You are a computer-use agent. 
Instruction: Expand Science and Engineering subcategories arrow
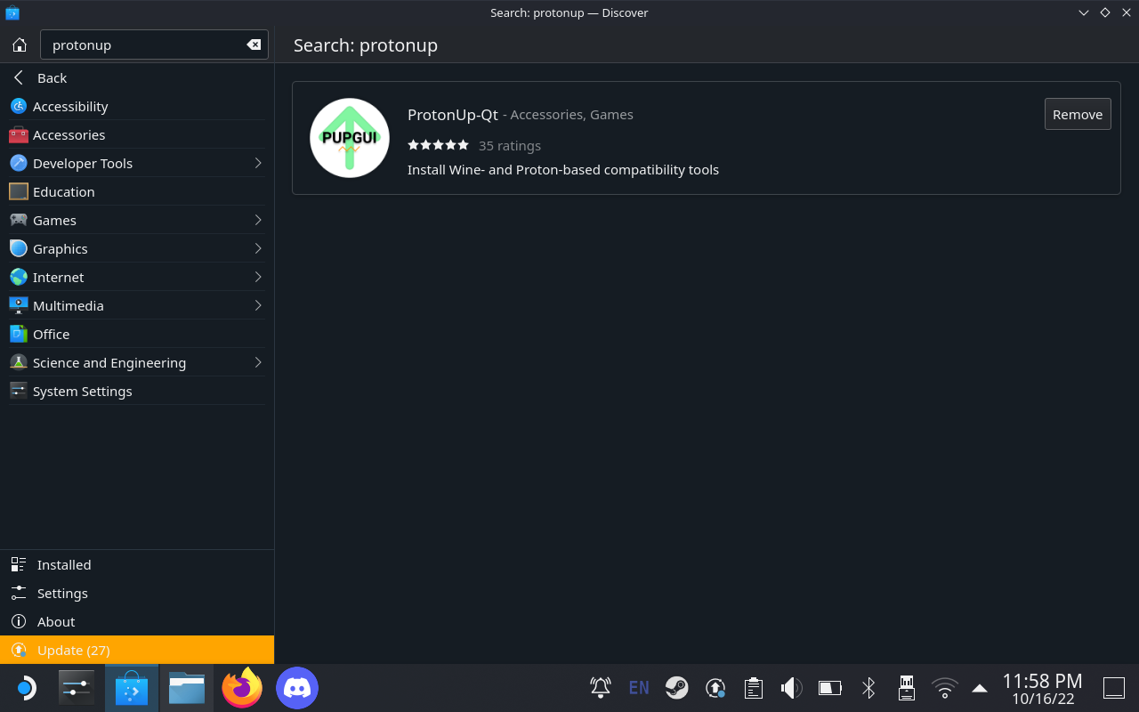258,362
